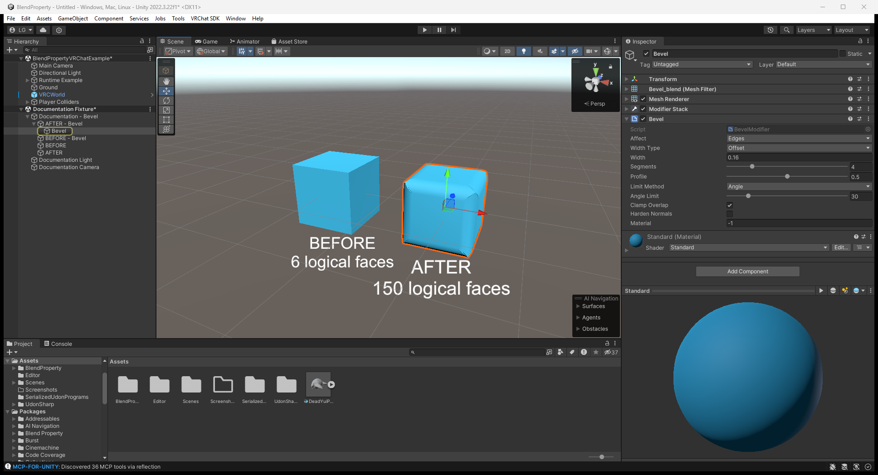Open the cloud services icon

pyautogui.click(x=43, y=30)
